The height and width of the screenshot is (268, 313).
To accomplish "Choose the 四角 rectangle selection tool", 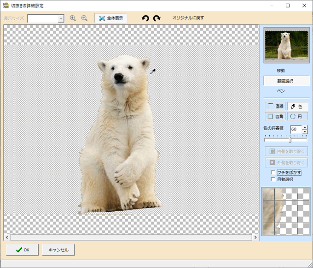I will (x=275, y=117).
